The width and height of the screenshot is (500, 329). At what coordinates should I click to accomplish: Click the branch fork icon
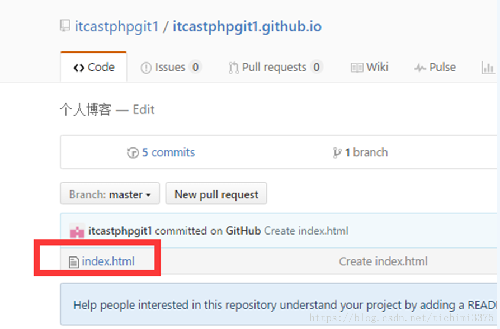tap(337, 153)
